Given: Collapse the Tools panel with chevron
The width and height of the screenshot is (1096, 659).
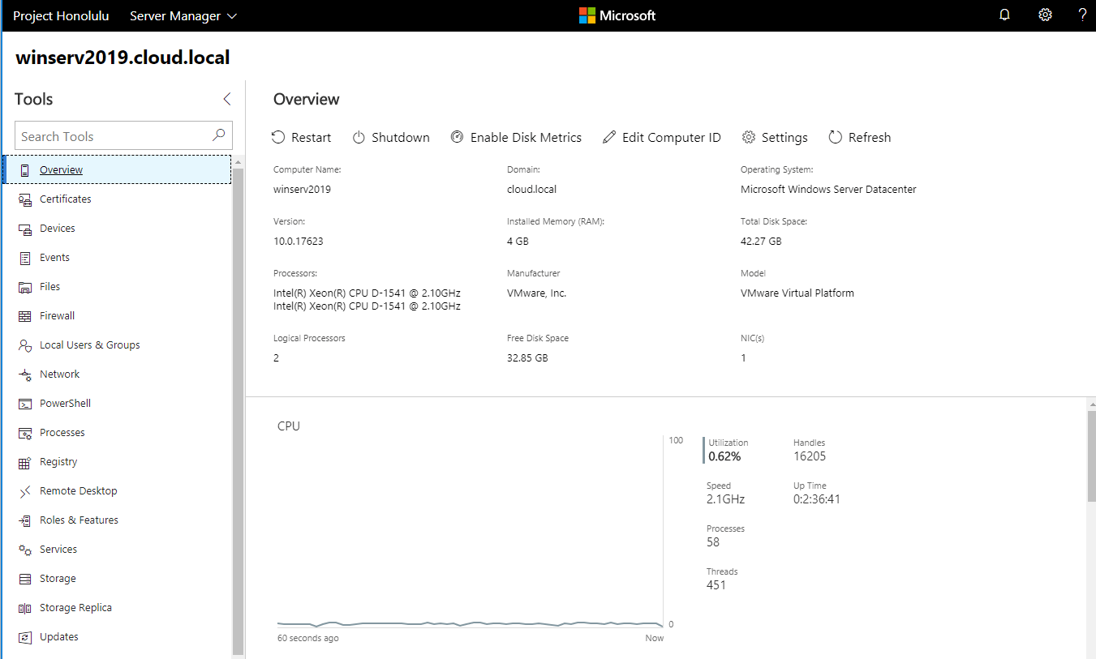Looking at the screenshot, I should [226, 99].
